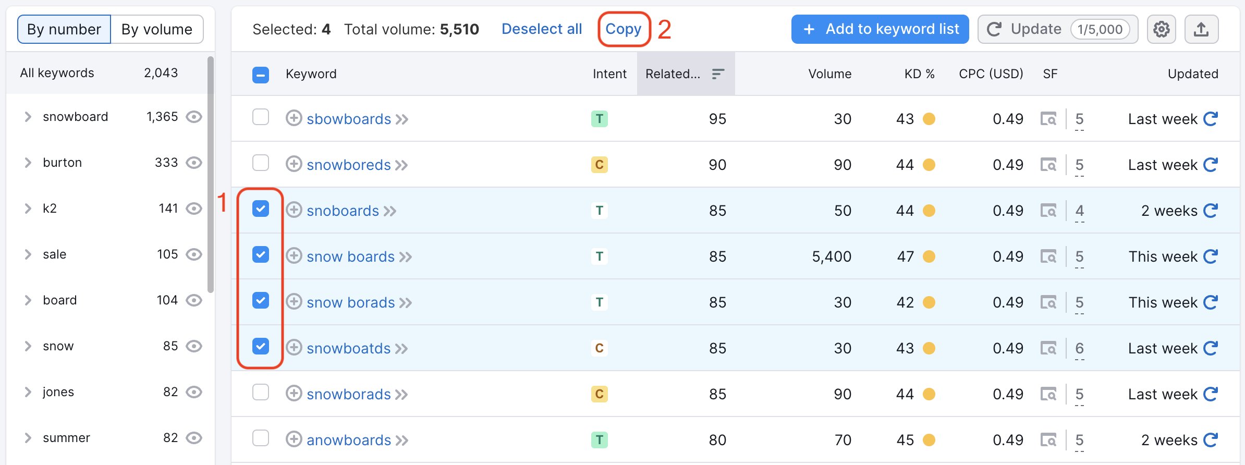Click Add to keyword list button

point(880,29)
